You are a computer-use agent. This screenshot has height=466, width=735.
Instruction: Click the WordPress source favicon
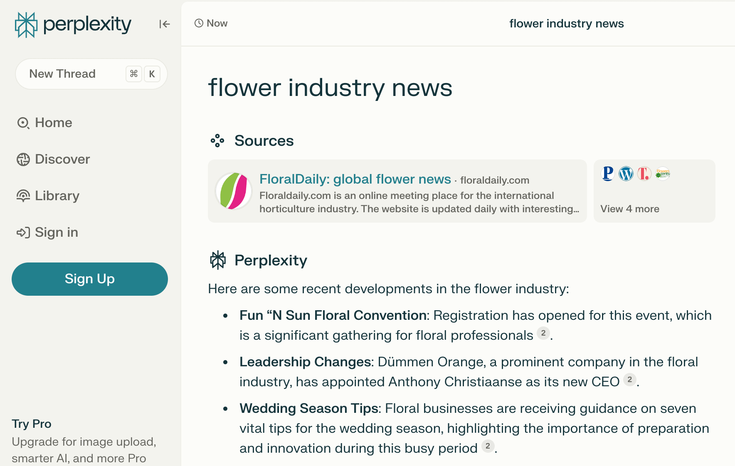626,174
